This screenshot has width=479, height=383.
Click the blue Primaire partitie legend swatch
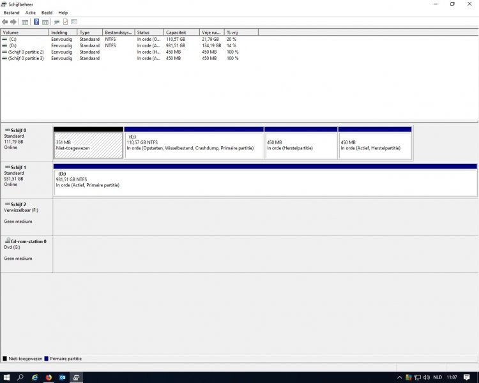click(47, 359)
